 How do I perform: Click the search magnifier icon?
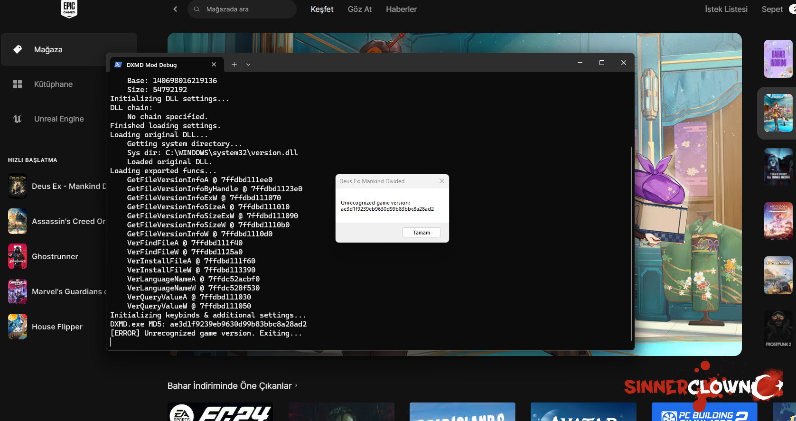[x=197, y=9]
